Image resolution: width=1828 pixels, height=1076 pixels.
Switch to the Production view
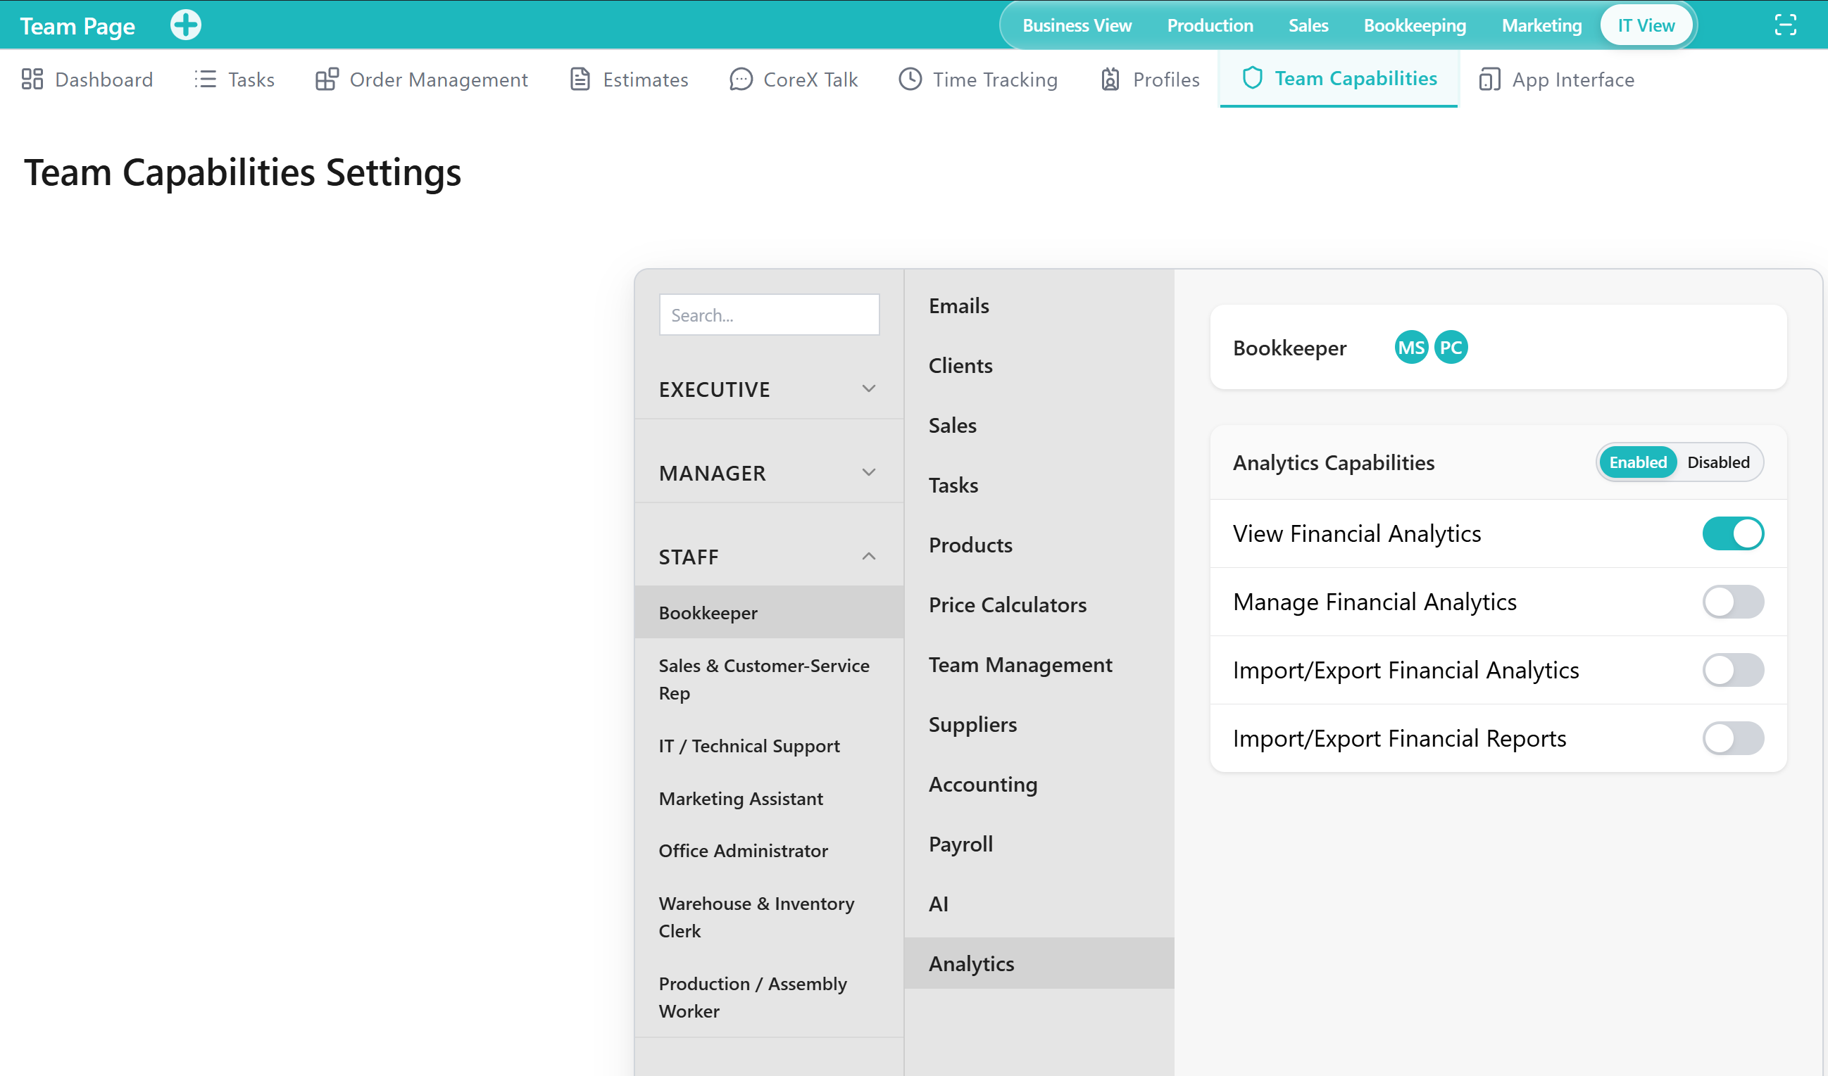1210,25
